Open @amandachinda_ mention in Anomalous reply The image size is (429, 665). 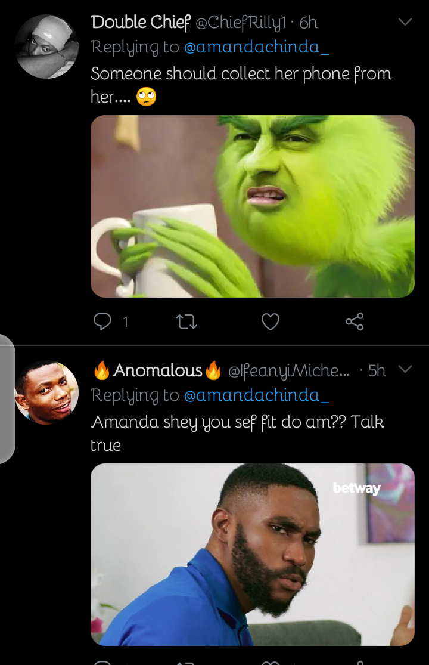pyautogui.click(x=256, y=395)
